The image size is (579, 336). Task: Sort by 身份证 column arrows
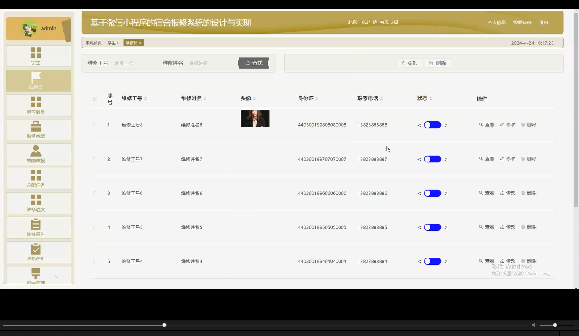tap(317, 99)
